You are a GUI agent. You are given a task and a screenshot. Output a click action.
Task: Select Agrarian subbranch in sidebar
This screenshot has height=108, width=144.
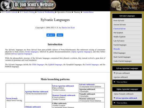click(121, 77)
